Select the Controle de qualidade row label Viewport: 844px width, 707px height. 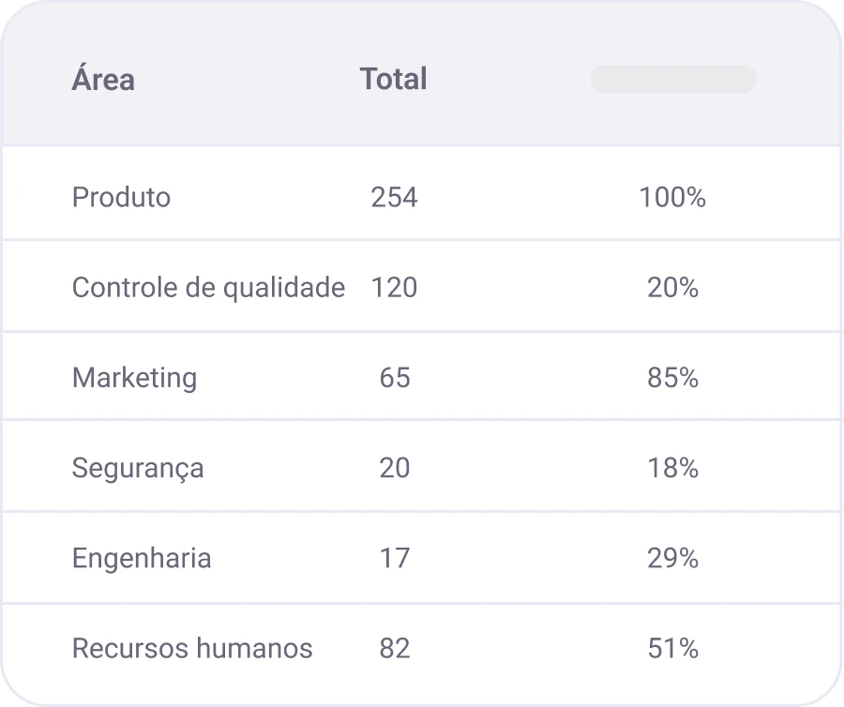click(208, 288)
